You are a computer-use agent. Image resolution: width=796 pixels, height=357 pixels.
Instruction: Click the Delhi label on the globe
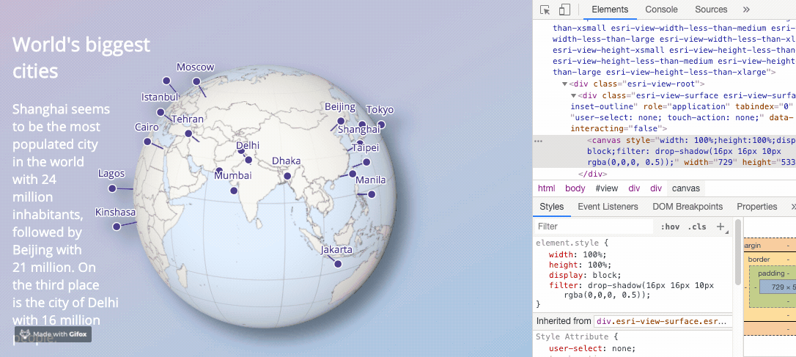[x=248, y=146]
